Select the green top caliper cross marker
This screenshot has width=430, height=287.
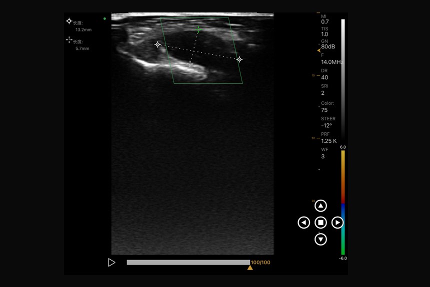198,30
